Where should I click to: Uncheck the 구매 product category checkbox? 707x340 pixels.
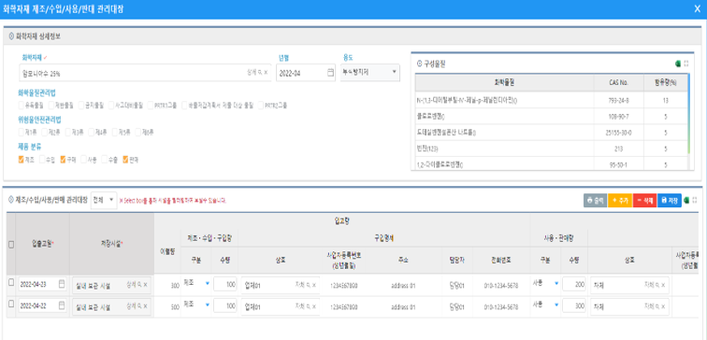pyautogui.click(x=64, y=160)
